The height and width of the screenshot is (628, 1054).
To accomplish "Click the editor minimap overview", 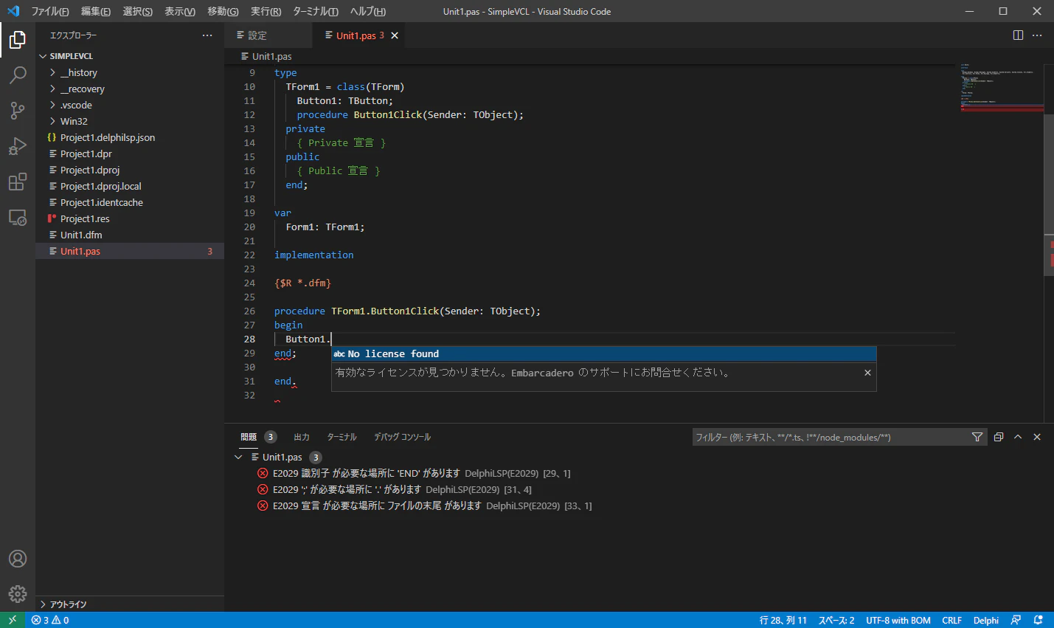I will click(1001, 88).
